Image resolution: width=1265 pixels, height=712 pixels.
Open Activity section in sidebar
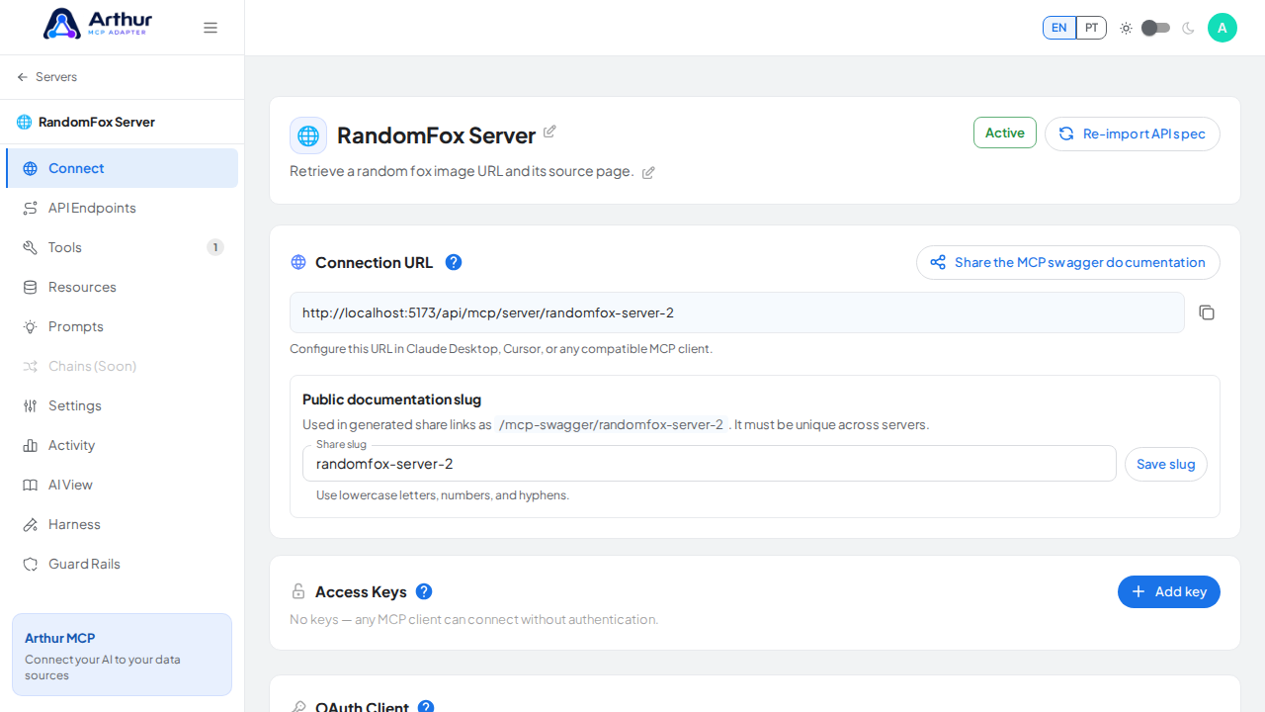(122, 445)
